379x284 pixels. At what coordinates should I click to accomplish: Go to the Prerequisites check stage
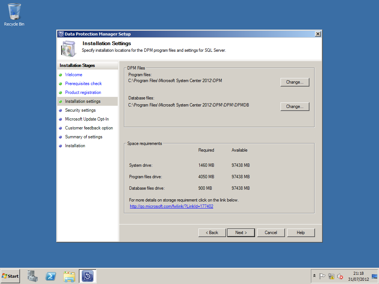83,84
